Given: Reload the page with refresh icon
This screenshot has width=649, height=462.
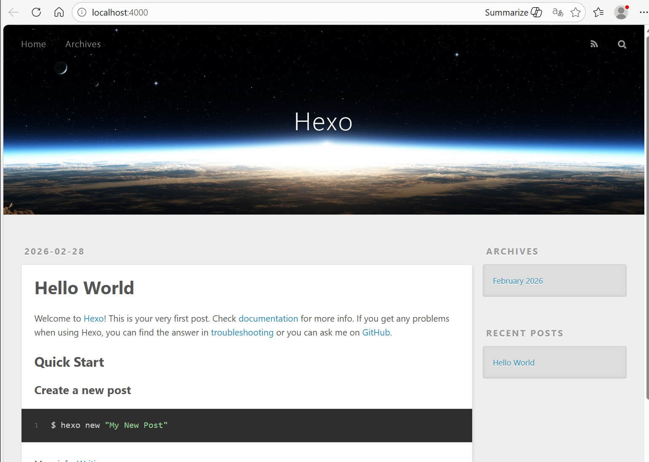Looking at the screenshot, I should tap(36, 12).
